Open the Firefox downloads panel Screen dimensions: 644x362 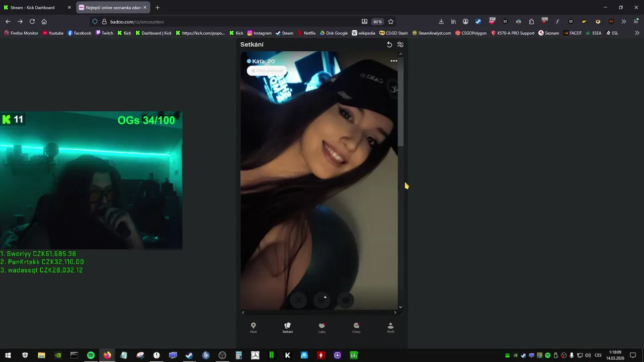[441, 22]
